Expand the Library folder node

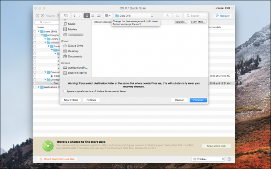coord(45,39)
